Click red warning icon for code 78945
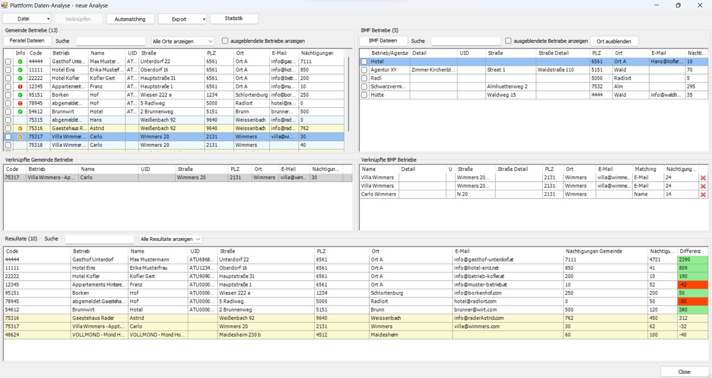This screenshot has width=712, height=378. coord(20,103)
